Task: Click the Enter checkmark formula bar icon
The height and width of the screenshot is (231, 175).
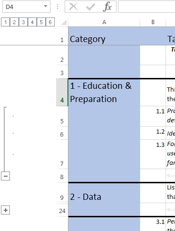Action: [x=91, y=7]
